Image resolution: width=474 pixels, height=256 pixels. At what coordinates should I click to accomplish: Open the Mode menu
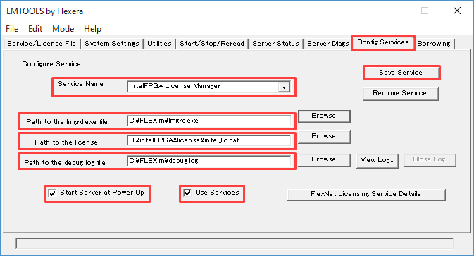(63, 29)
